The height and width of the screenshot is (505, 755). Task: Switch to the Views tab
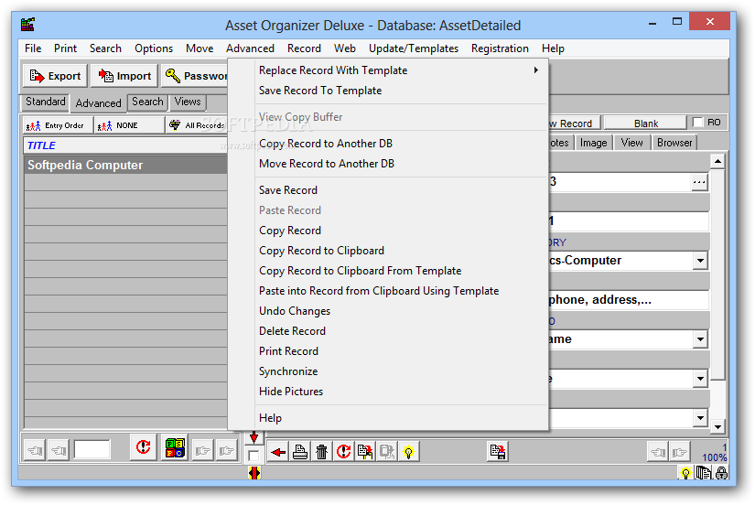tap(188, 102)
